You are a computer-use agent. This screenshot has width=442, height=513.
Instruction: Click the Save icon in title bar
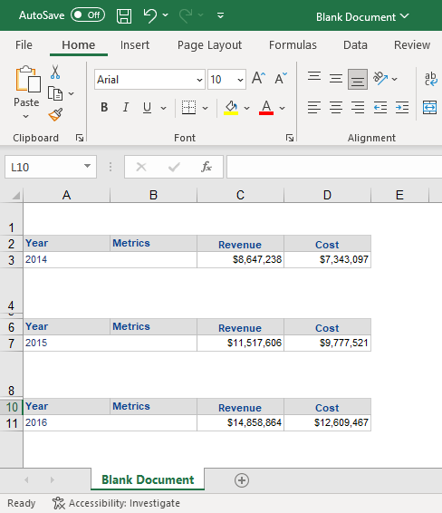124,15
